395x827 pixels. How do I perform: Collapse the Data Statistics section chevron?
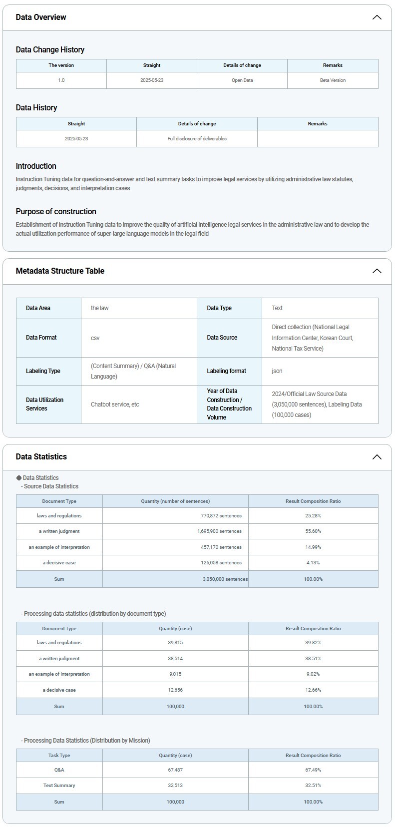(x=377, y=457)
